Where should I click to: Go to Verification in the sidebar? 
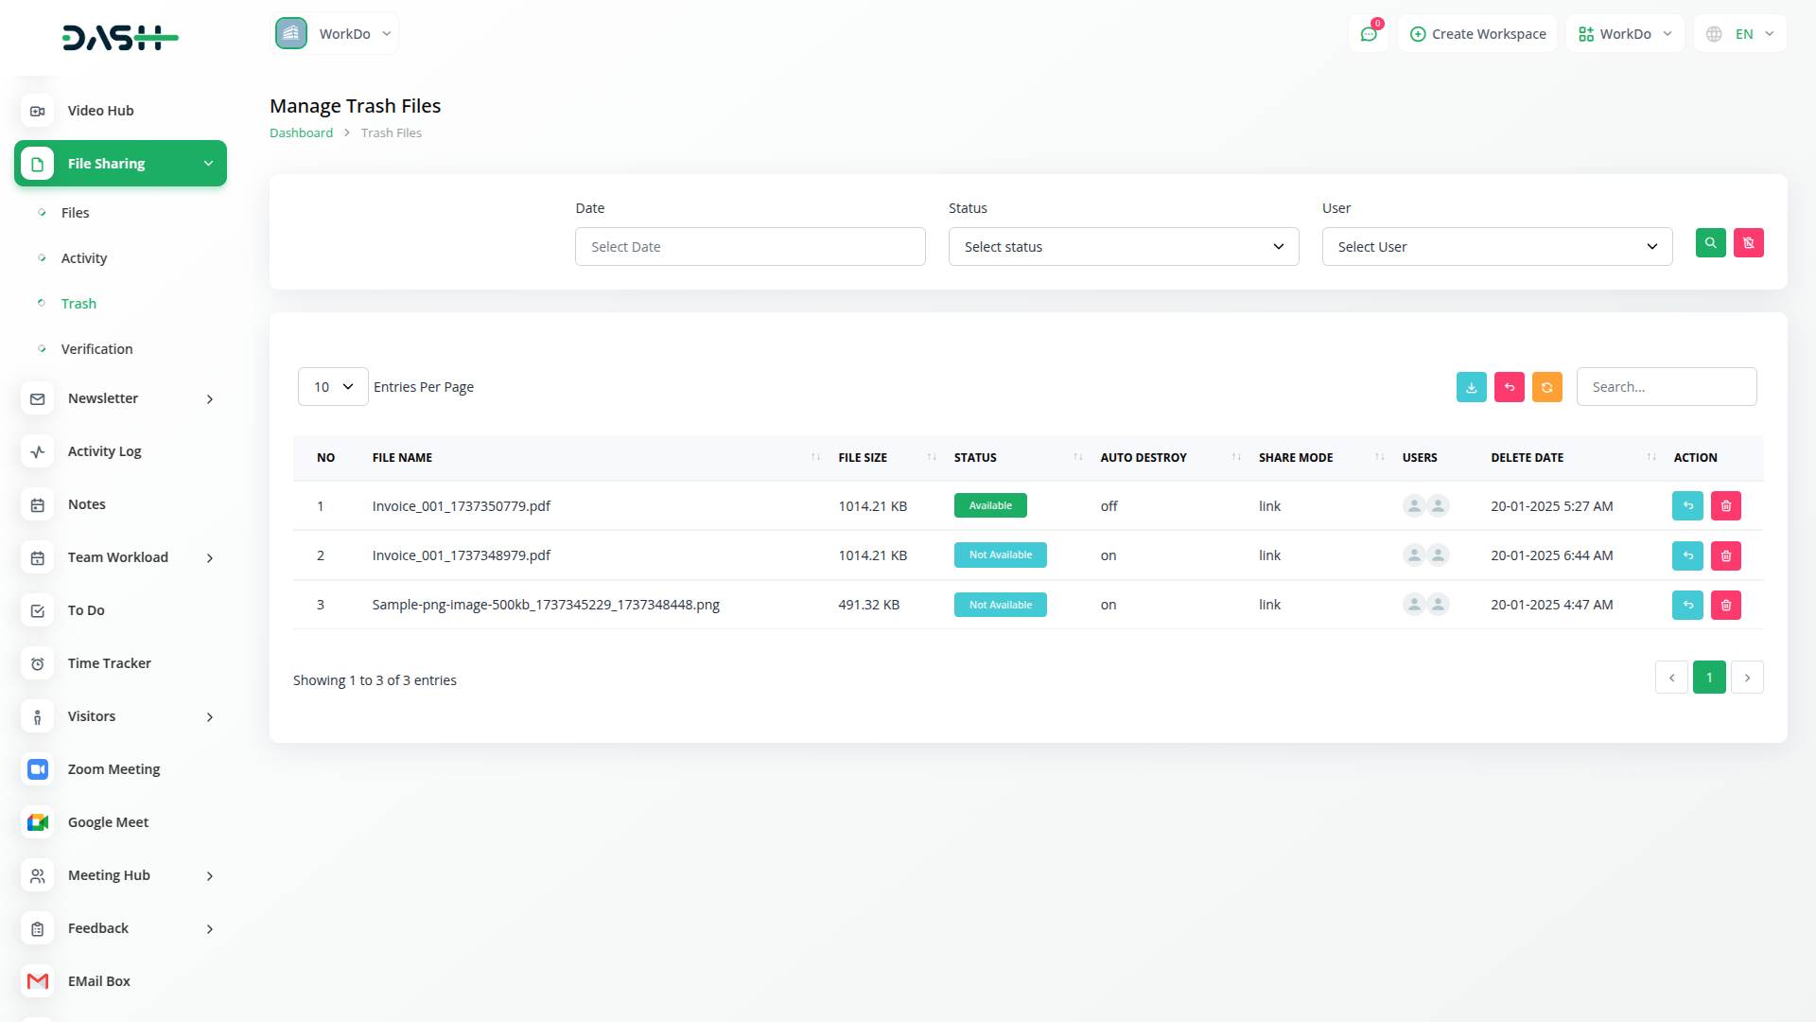[x=96, y=349]
